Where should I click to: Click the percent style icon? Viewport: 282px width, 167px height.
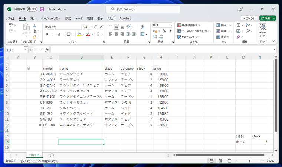[164, 31]
